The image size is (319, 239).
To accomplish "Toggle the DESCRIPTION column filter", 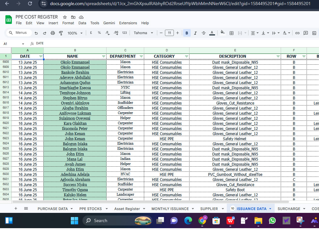I will [278, 56].
